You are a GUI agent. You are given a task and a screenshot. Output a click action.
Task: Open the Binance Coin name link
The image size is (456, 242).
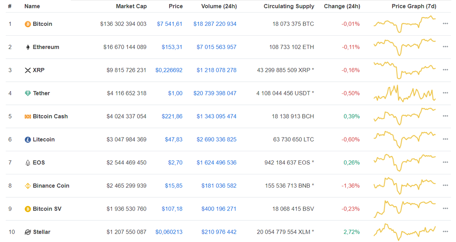(x=51, y=186)
